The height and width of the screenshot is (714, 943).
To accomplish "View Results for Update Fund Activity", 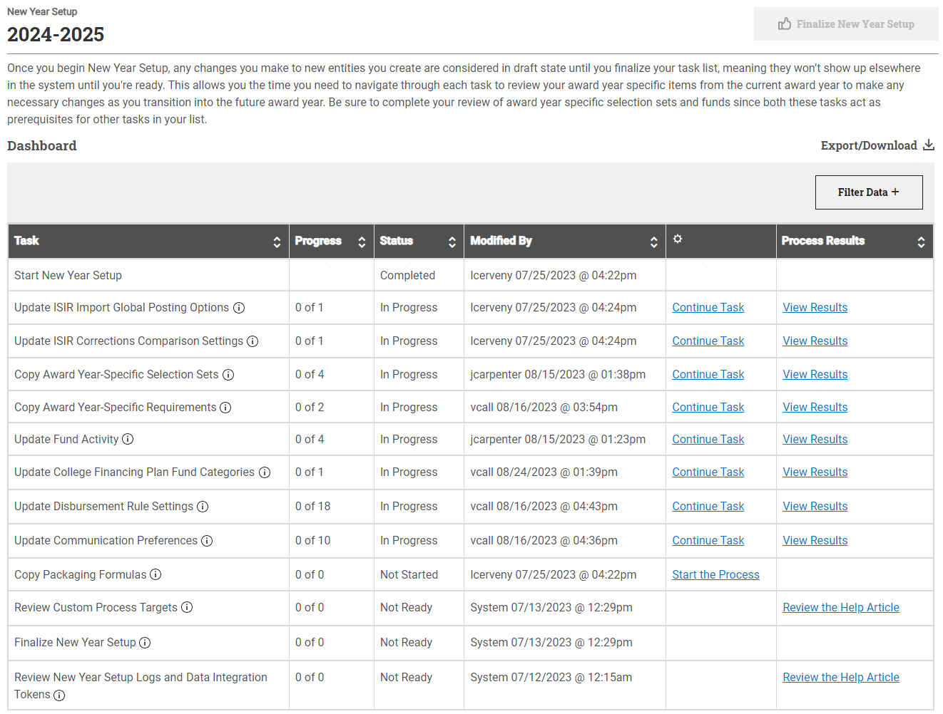I will coord(815,440).
